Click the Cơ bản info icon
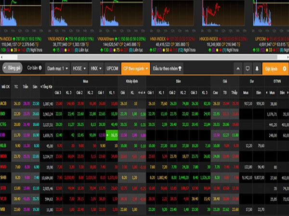289x216 pixels. click(x=40, y=68)
